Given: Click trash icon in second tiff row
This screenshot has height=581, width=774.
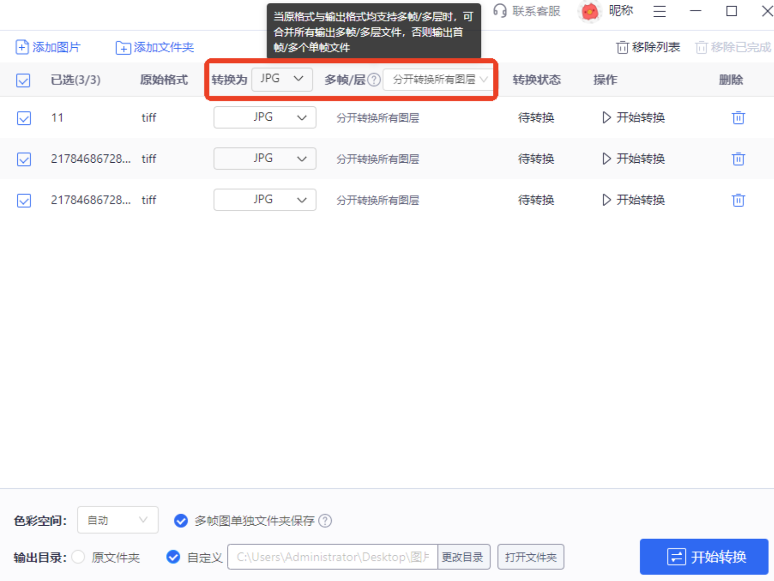Looking at the screenshot, I should 738,159.
